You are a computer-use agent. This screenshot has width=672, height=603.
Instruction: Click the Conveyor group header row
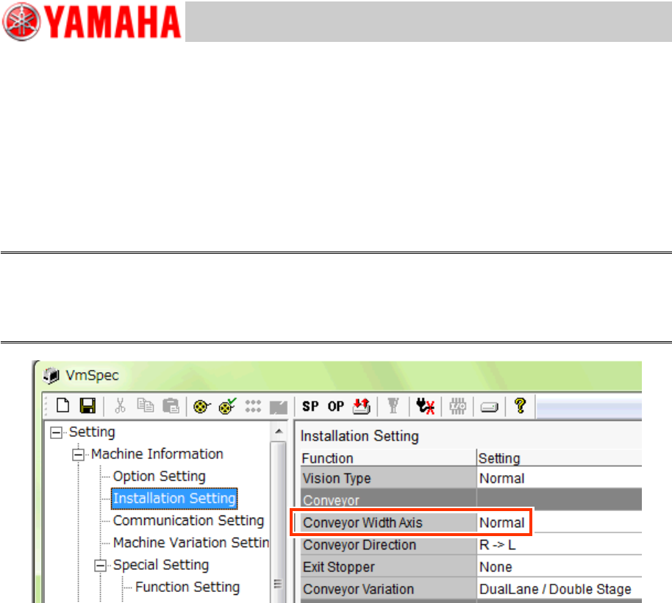[x=471, y=500]
